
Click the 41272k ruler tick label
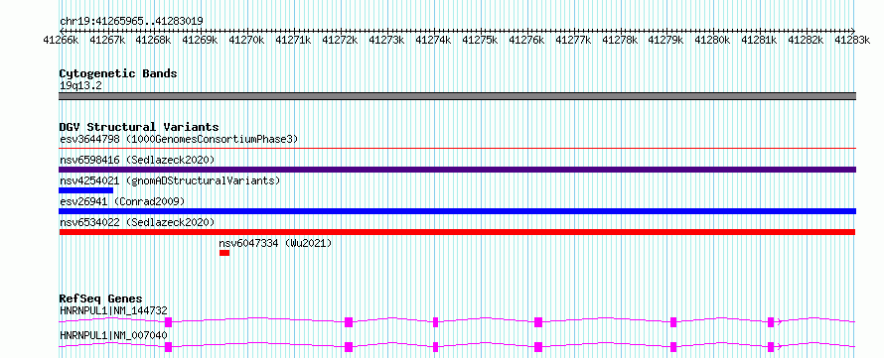click(x=340, y=40)
